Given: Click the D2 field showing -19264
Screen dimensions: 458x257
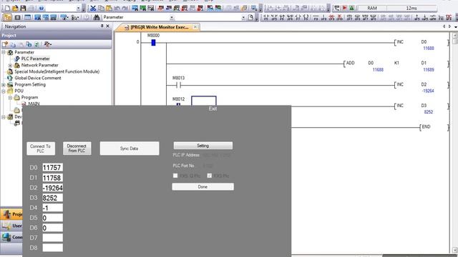Looking at the screenshot, I should [52, 188].
